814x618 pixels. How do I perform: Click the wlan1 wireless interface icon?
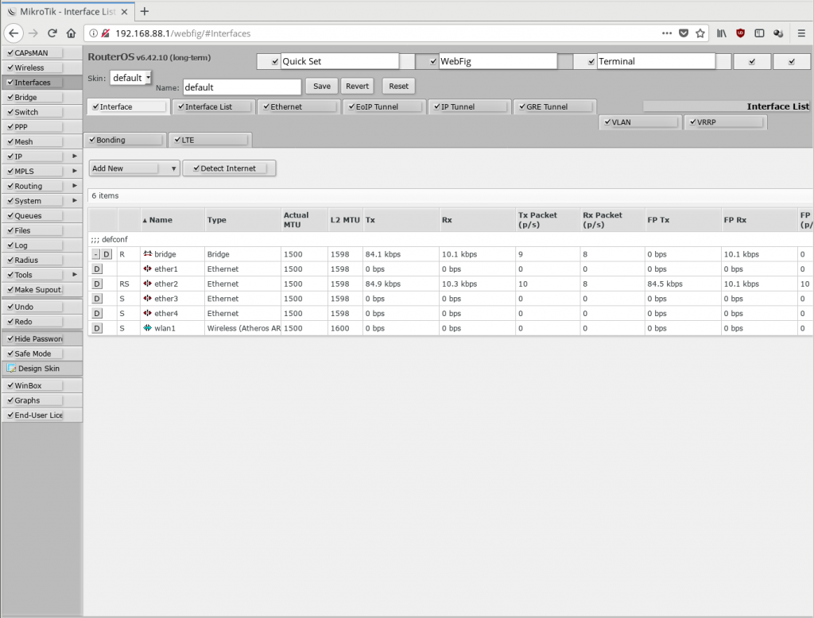[x=148, y=328]
